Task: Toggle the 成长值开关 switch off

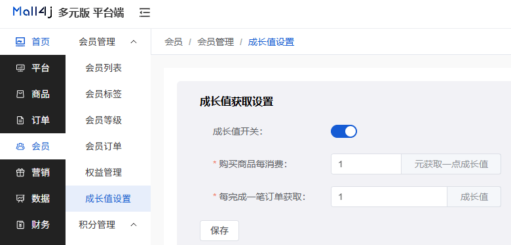Action: pos(344,131)
